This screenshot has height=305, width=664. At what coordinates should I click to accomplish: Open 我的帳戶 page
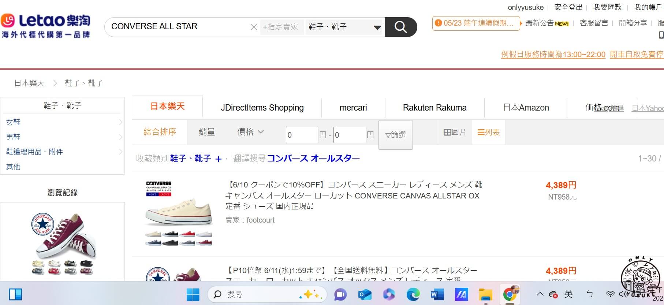[x=648, y=7]
